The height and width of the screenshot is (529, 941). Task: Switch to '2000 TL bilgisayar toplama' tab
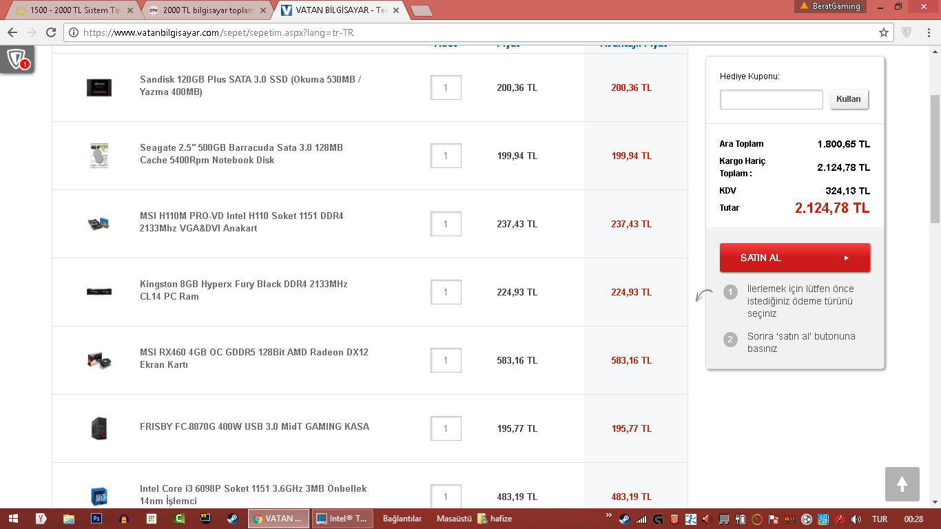pos(208,10)
